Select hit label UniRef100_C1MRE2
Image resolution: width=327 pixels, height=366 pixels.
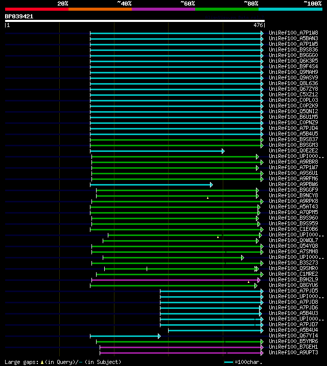click(293, 274)
